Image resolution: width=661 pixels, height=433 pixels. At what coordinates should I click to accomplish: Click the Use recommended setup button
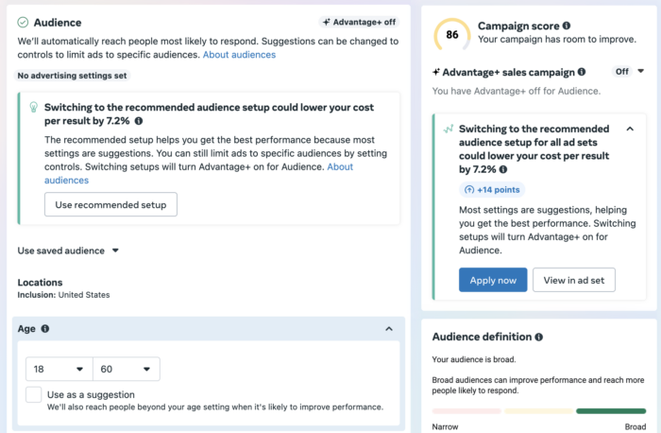click(110, 205)
